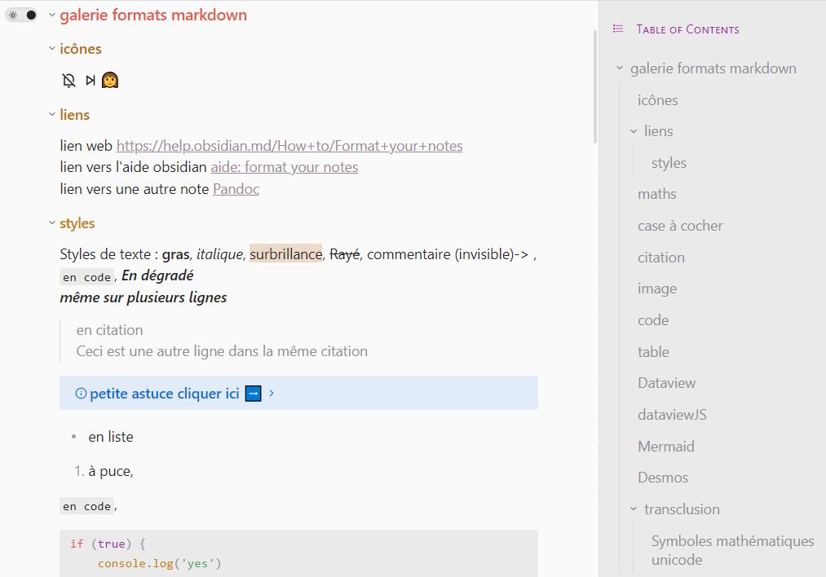Click the Table of Contents list icon
The image size is (826, 577).
618,29
